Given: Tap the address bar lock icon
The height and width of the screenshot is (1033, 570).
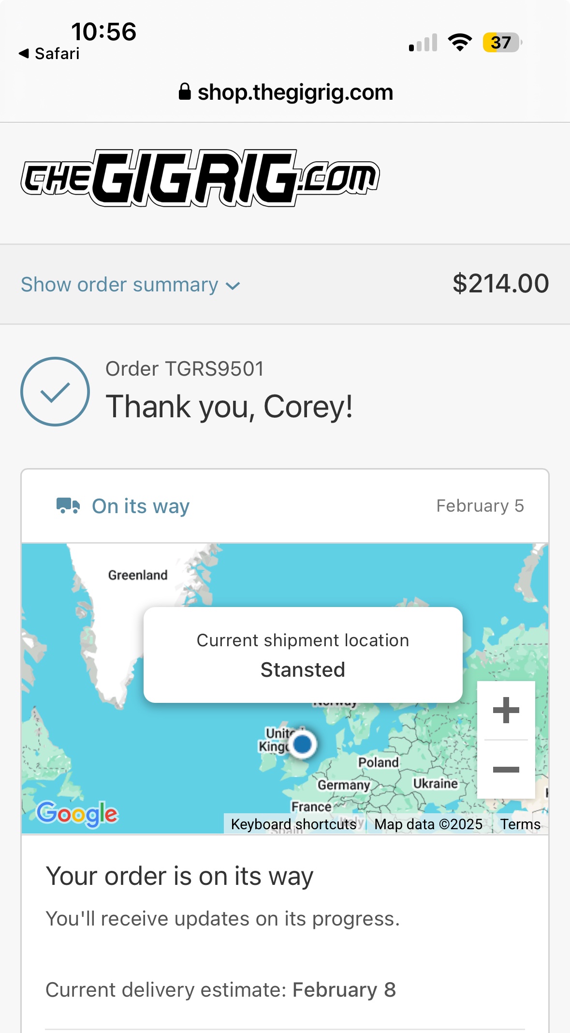Looking at the screenshot, I should point(184,91).
